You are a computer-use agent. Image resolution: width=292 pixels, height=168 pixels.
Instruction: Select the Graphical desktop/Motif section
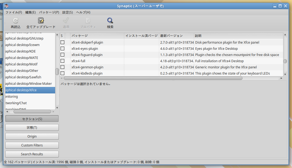tap(30, 64)
